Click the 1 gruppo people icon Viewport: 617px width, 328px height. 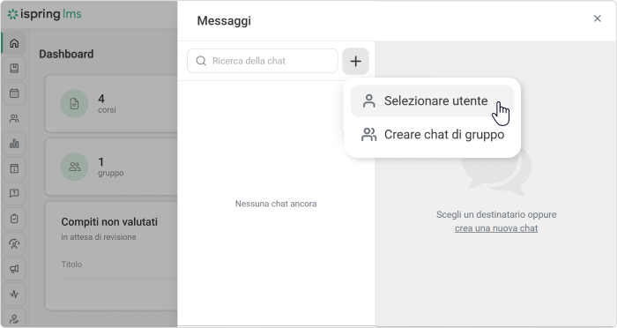tap(74, 167)
